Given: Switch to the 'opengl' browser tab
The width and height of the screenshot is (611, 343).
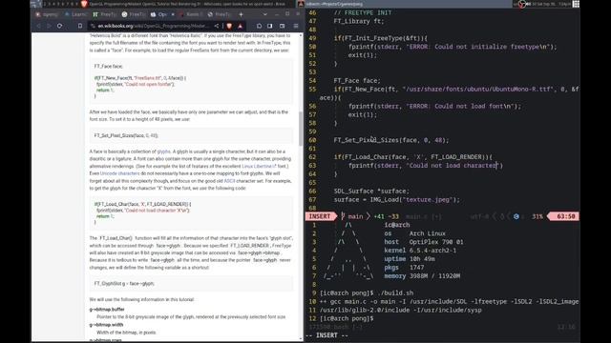Looking at the screenshot, I should coord(47,14).
